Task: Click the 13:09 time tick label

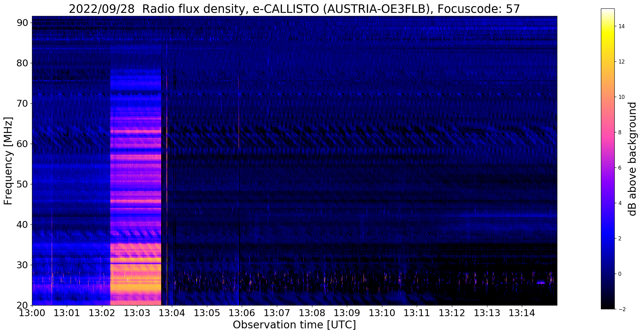Action: [x=347, y=312]
